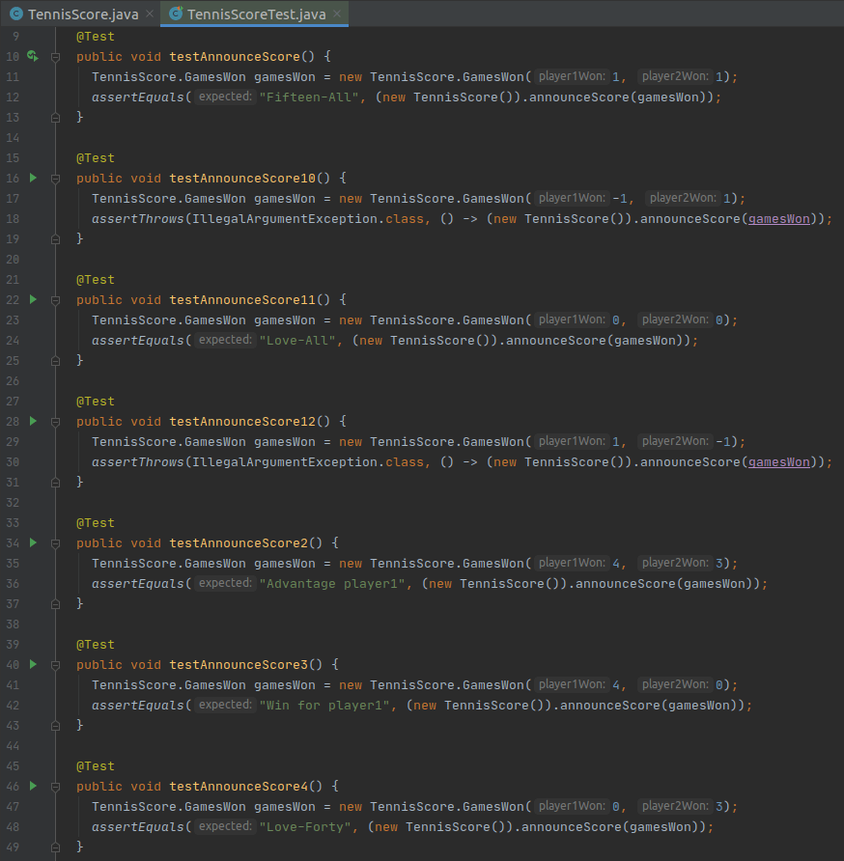Run testAnnounceScore10 via green gutter arrow
This screenshot has width=844, height=861.
click(33, 178)
